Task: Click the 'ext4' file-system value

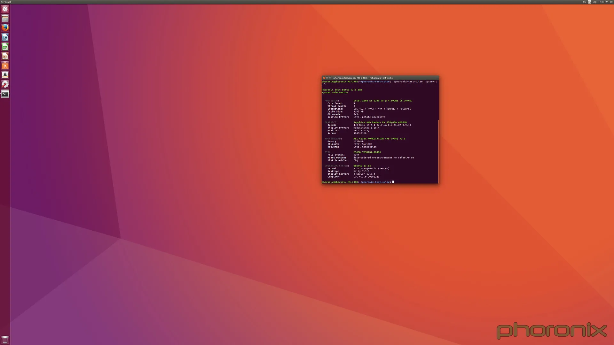Action: pyautogui.click(x=356, y=155)
